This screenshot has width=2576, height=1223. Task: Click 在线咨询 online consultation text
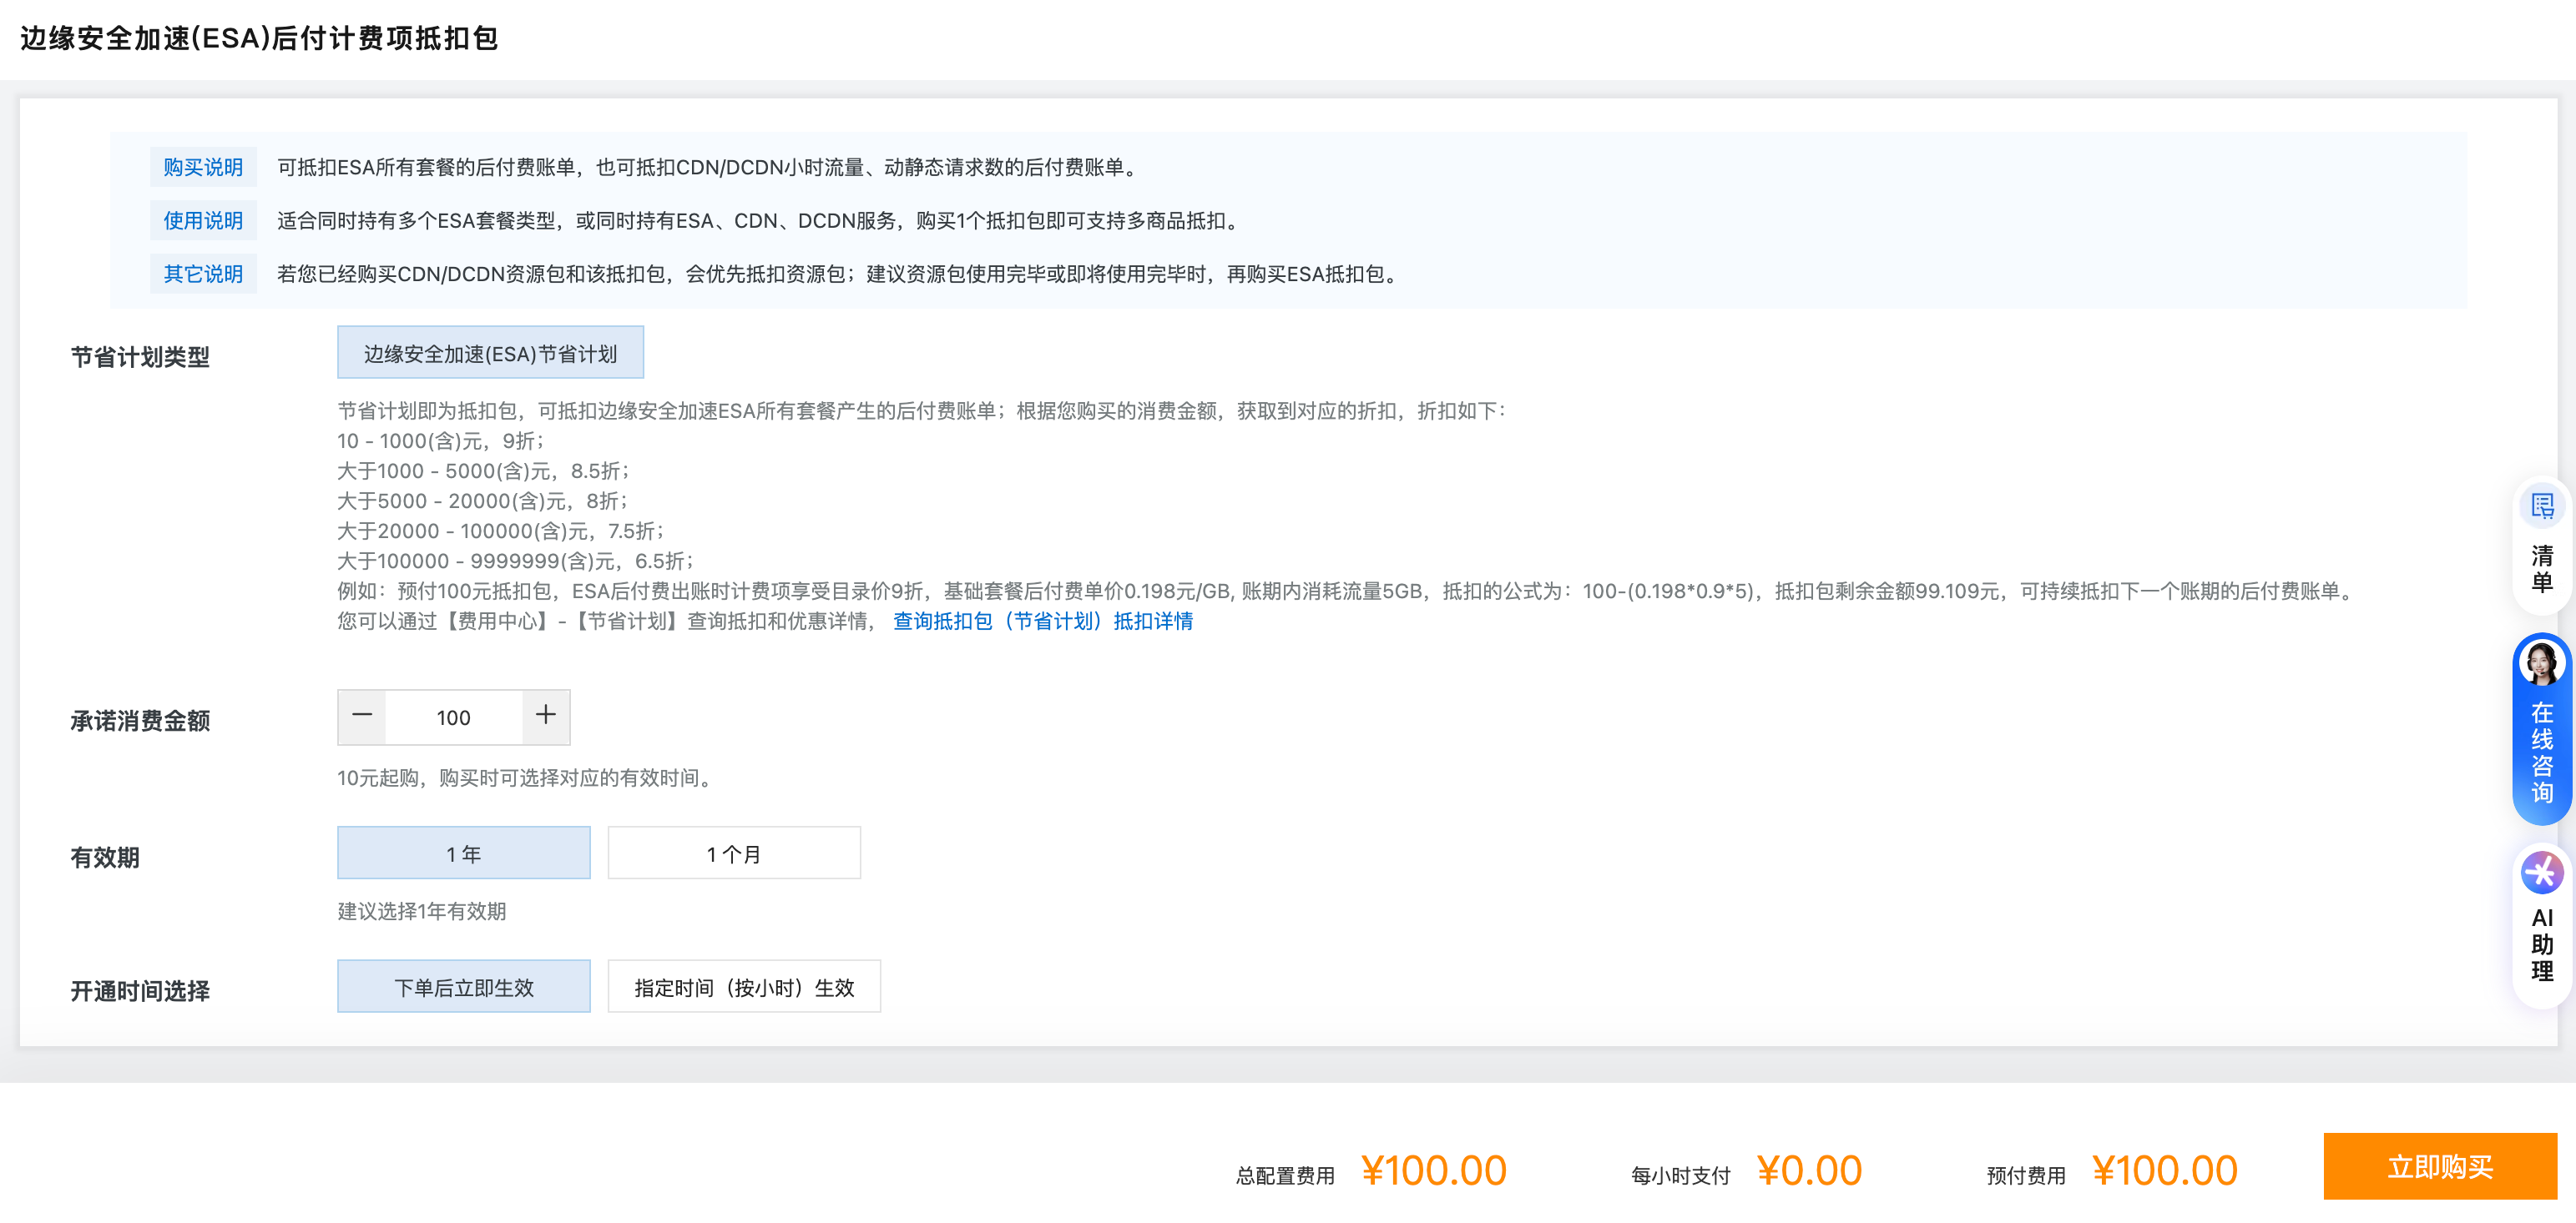click(2541, 752)
